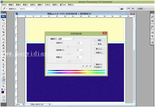Select the Elliptical Marquee tool
This screenshot has height=107, width=155.
click(3, 23)
